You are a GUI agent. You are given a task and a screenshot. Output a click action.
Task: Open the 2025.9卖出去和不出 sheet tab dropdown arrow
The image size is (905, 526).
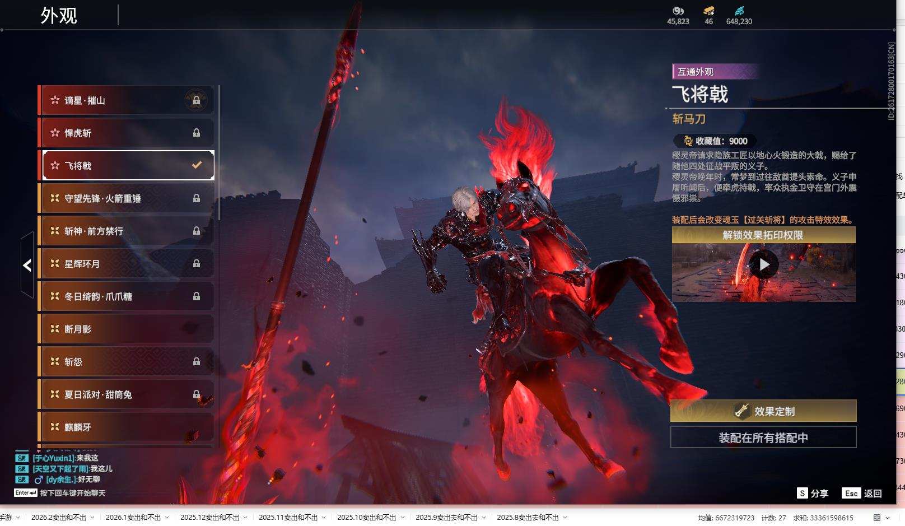[x=484, y=518]
